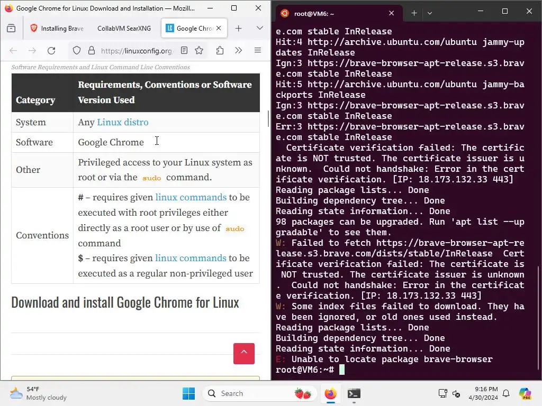This screenshot has width=542, height=406.
Task: Click the Firefox page vertical scrollbar
Action: [268, 118]
